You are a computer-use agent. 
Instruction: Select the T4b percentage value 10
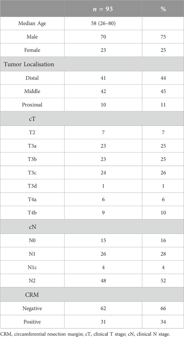pyautogui.click(x=163, y=212)
